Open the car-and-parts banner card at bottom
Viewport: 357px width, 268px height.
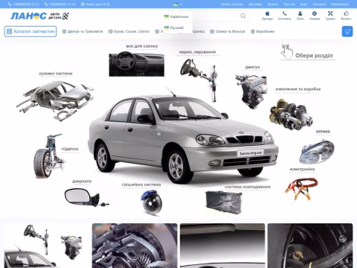point(47,246)
